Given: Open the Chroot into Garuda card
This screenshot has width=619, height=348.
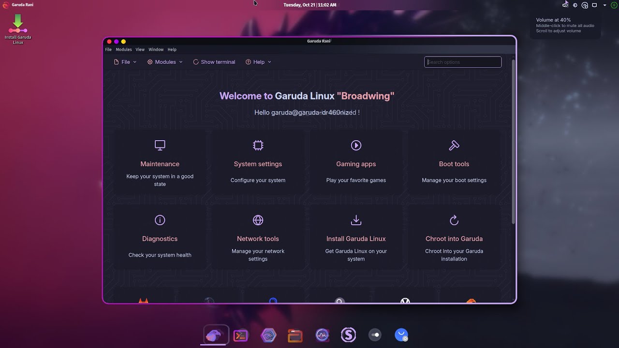Looking at the screenshot, I should pyautogui.click(x=454, y=238).
